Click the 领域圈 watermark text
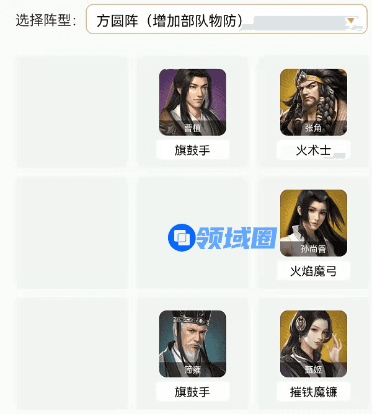This screenshot has height=414, width=372. (x=237, y=237)
